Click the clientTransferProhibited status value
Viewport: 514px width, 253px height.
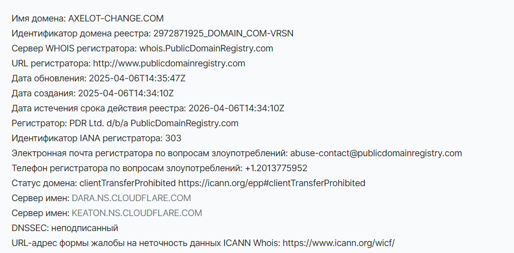click(x=128, y=183)
